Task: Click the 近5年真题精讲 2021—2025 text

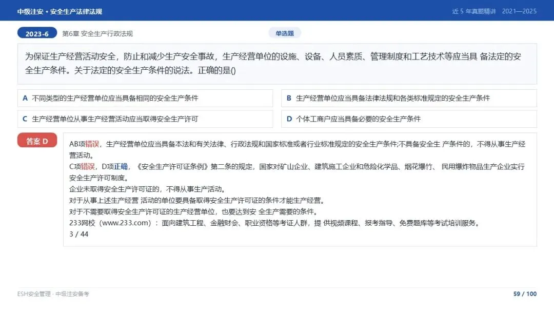Action: click(494, 11)
